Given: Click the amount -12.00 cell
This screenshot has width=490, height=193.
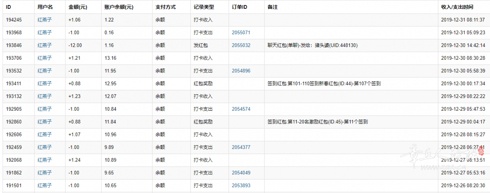Looking at the screenshot, I should (x=83, y=45).
